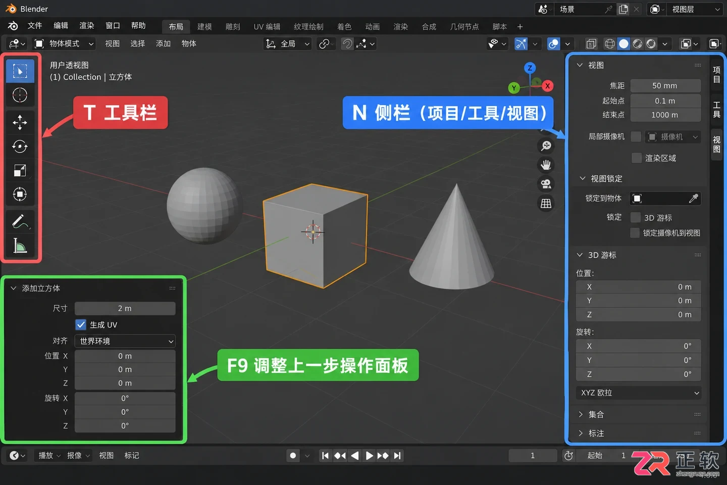
Task: Select the Measure tool
Action: [20, 246]
